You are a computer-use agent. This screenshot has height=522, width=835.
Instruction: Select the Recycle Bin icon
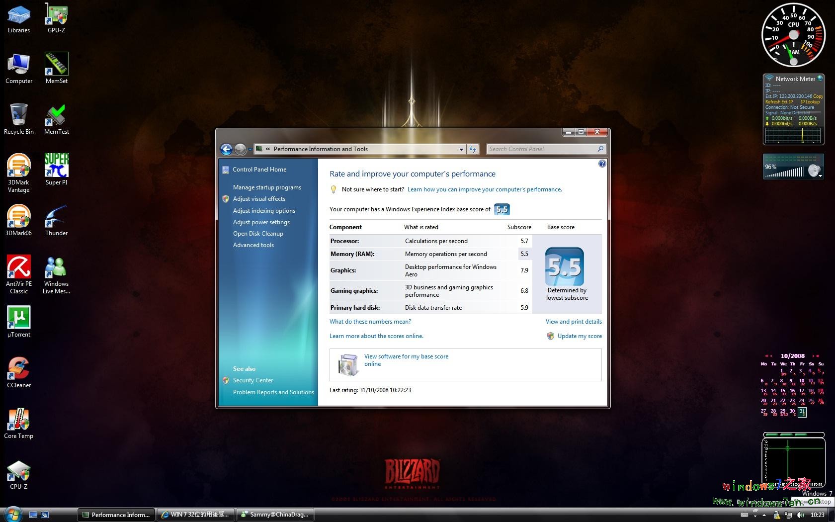(x=19, y=120)
